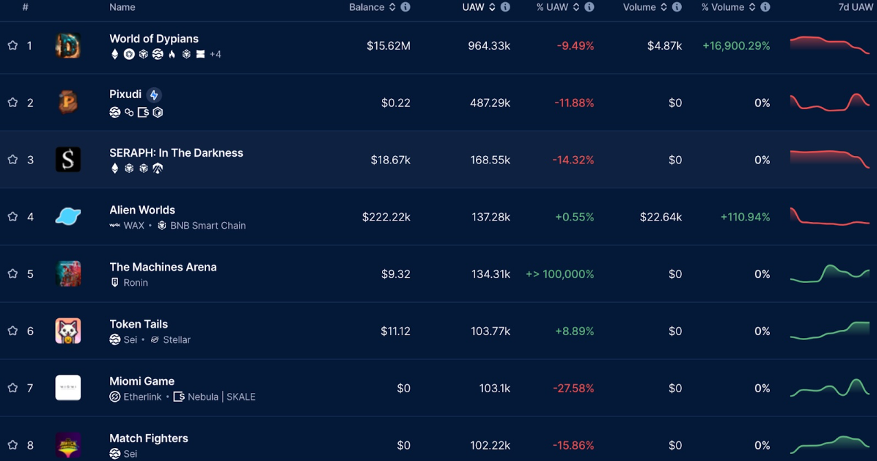Click the 7d UAW column header
877x461 pixels.
[856, 7]
